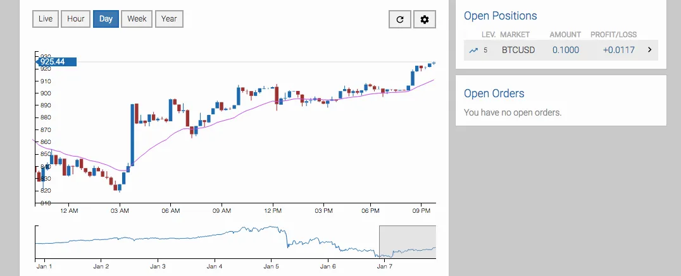Select the Day timeframe tab
The height and width of the screenshot is (276, 681).
tap(106, 18)
